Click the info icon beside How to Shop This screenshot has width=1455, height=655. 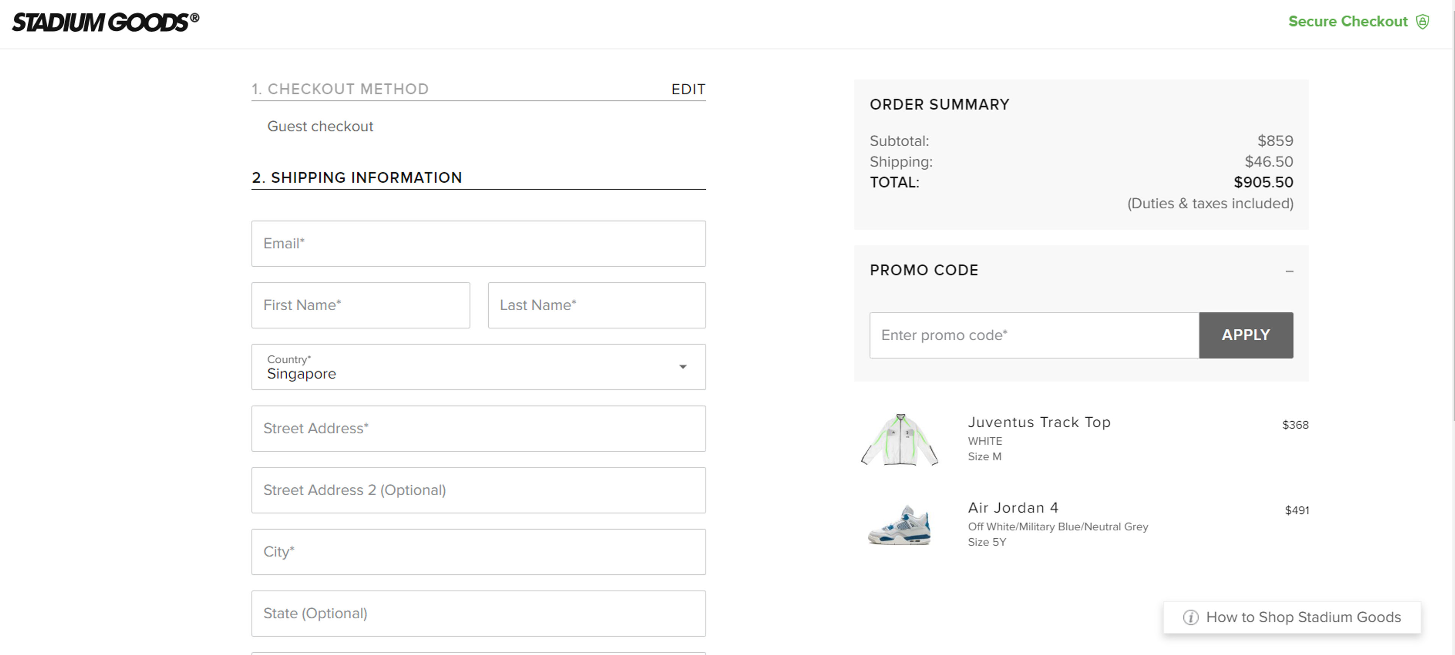pos(1190,617)
